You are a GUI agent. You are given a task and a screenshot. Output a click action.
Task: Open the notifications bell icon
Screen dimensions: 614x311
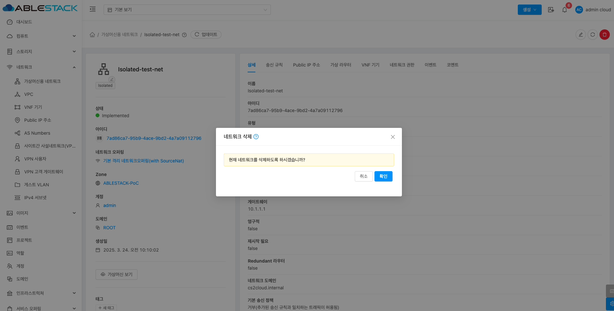coord(564,10)
